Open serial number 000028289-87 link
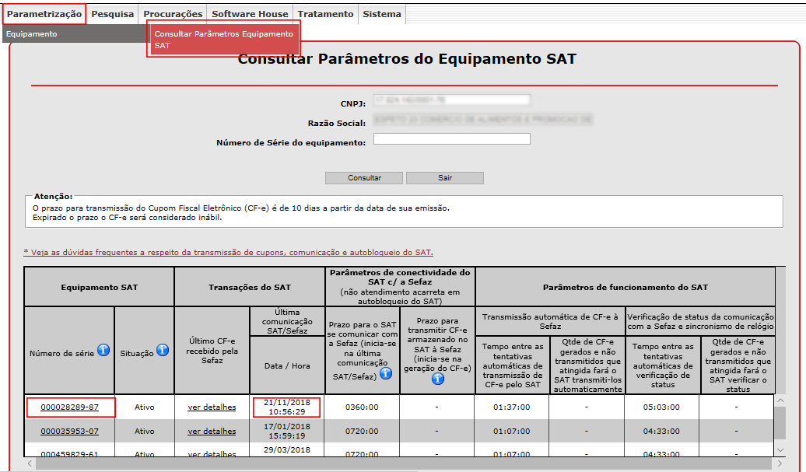The image size is (806, 472). [x=69, y=407]
